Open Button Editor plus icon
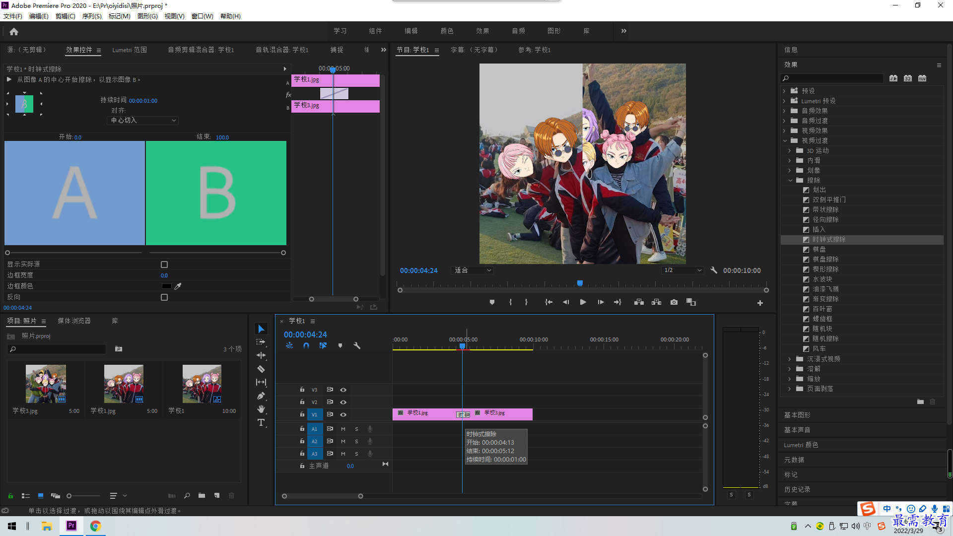Image resolution: width=953 pixels, height=536 pixels. (x=760, y=303)
